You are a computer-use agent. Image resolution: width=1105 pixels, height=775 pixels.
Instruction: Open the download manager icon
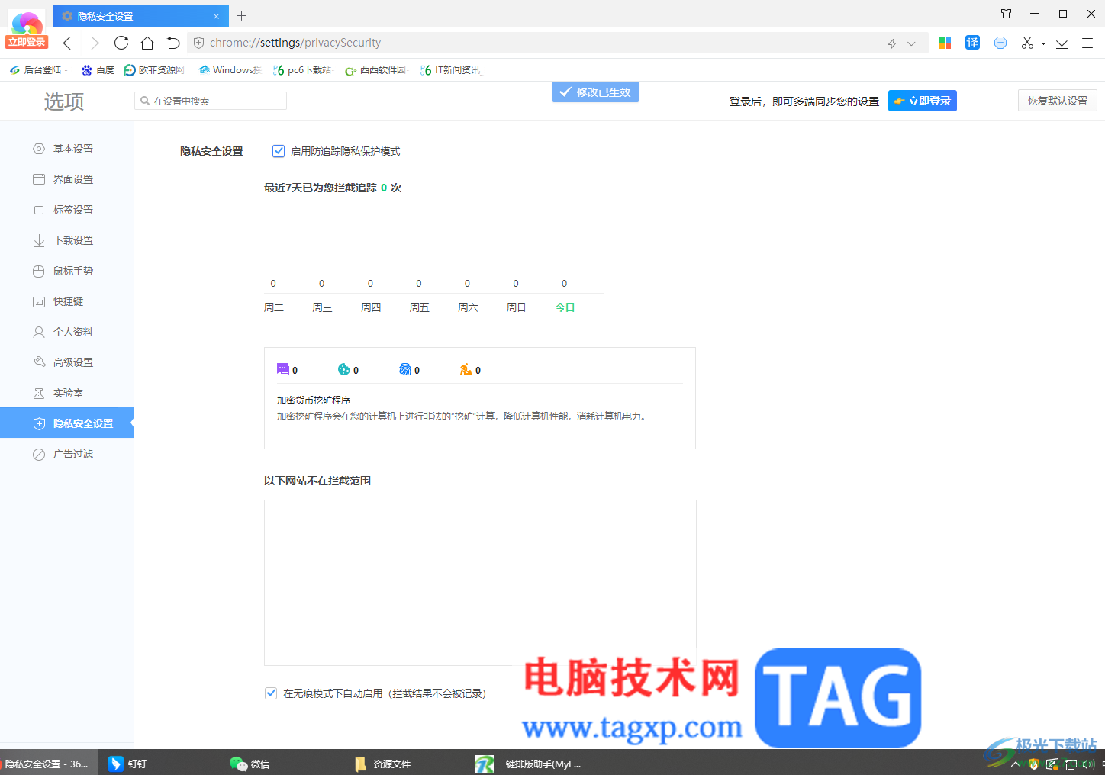coord(1062,42)
